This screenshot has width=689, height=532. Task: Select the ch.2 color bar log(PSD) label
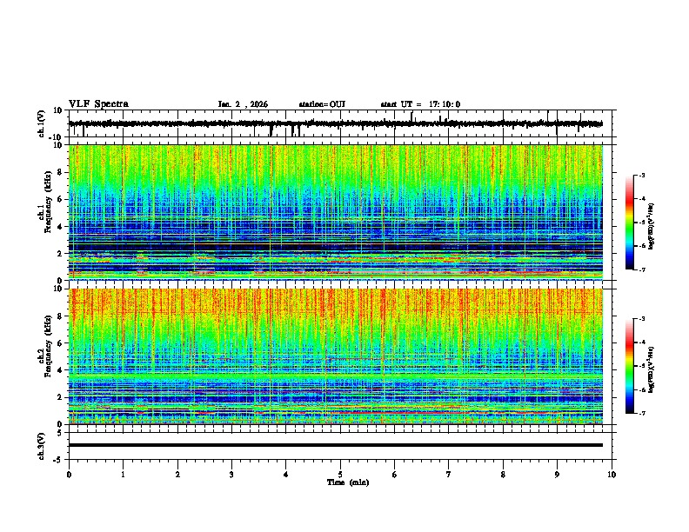pos(651,369)
